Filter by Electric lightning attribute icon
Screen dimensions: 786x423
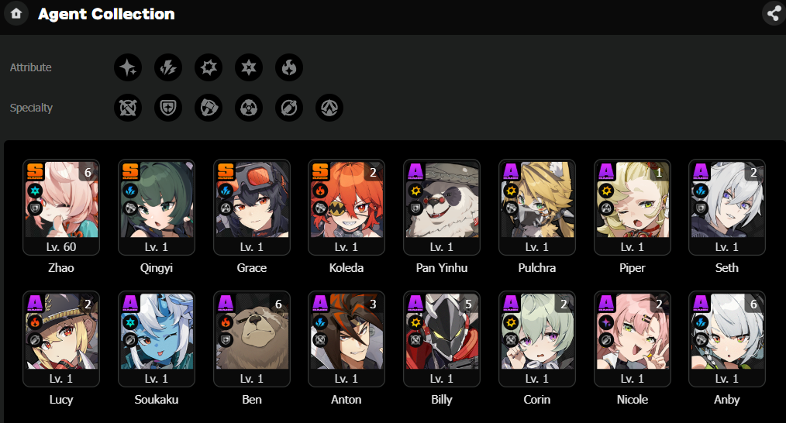click(x=168, y=67)
